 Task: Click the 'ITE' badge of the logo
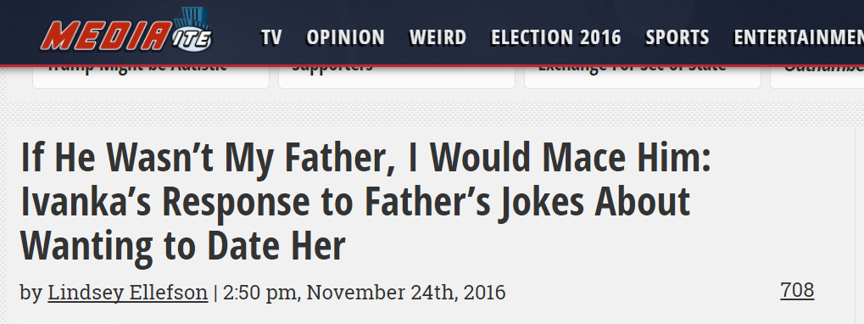(192, 38)
